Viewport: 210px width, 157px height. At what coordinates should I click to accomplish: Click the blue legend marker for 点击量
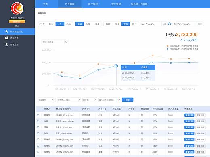[x=168, y=49]
